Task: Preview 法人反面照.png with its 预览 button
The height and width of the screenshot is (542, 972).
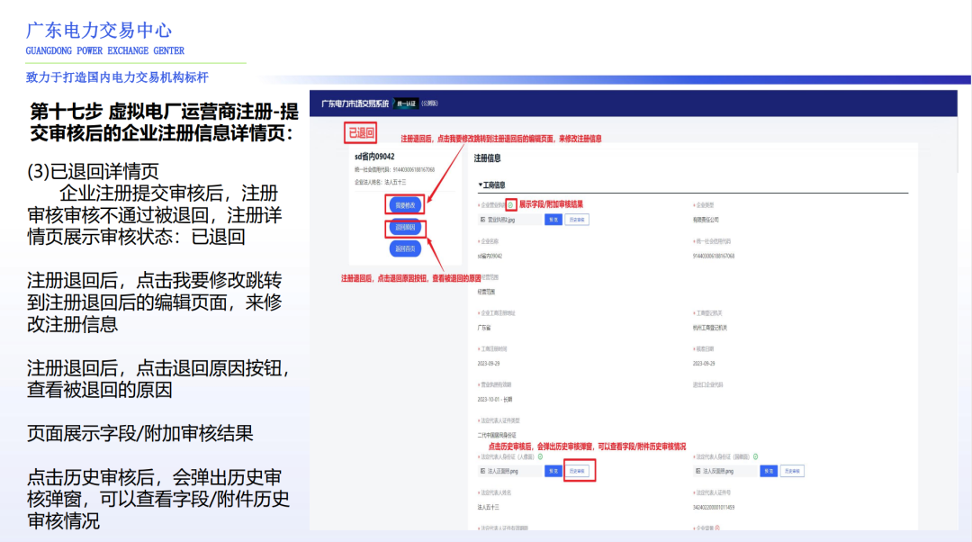Action: pos(768,470)
